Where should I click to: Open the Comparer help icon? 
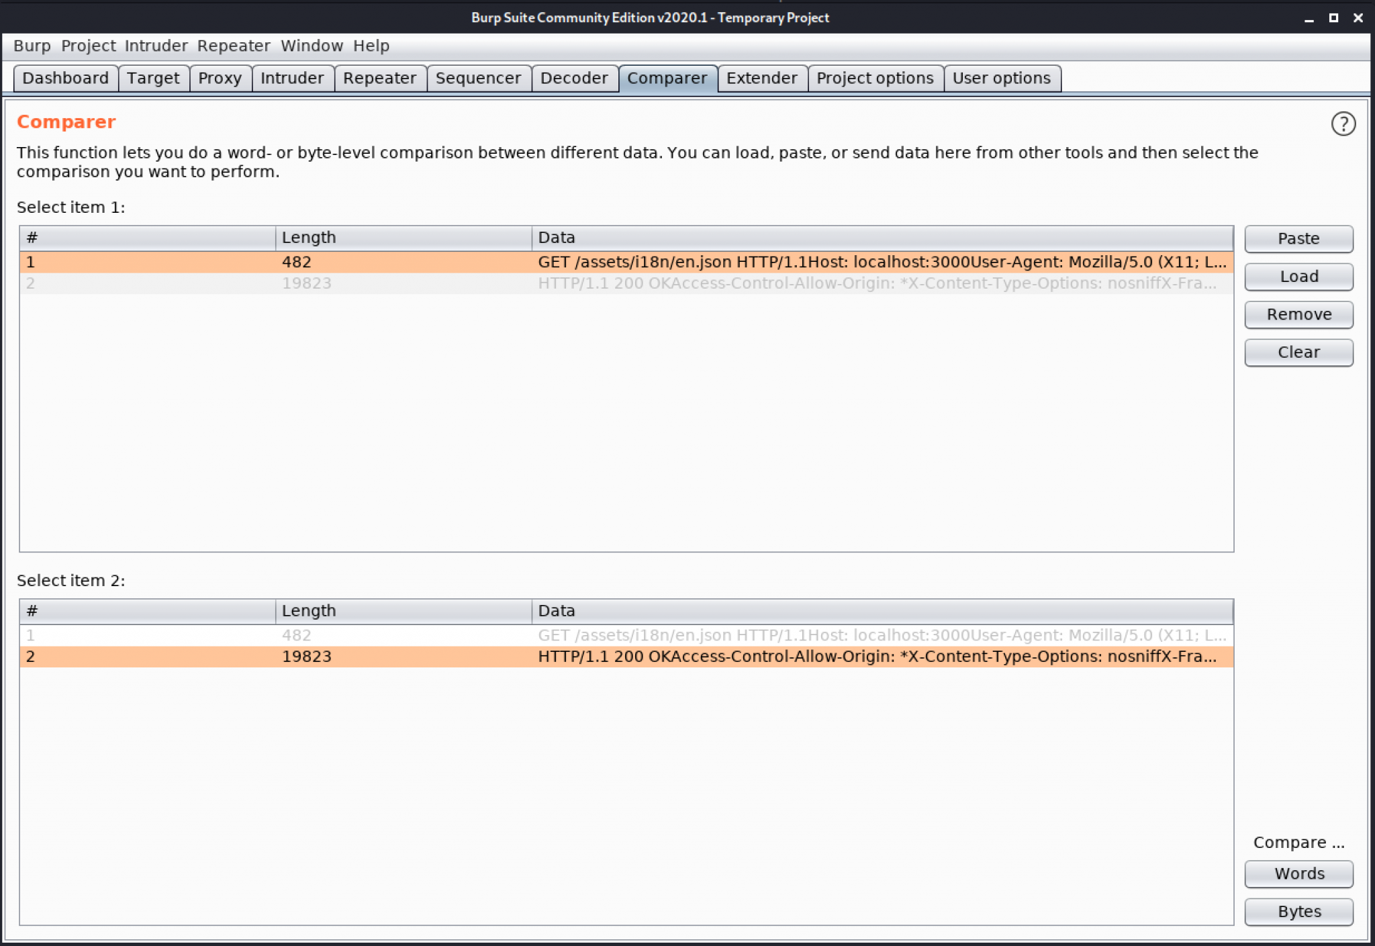[x=1343, y=123]
